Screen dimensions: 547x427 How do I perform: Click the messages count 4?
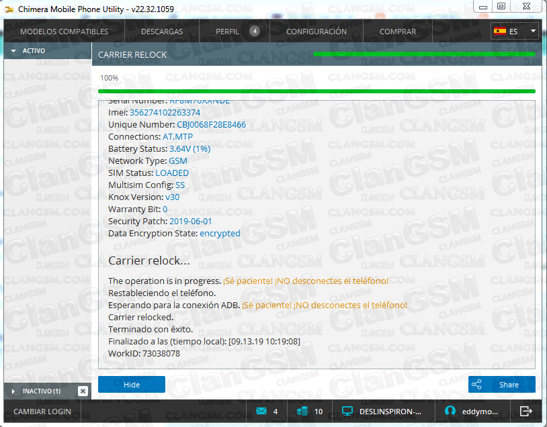coord(276,412)
